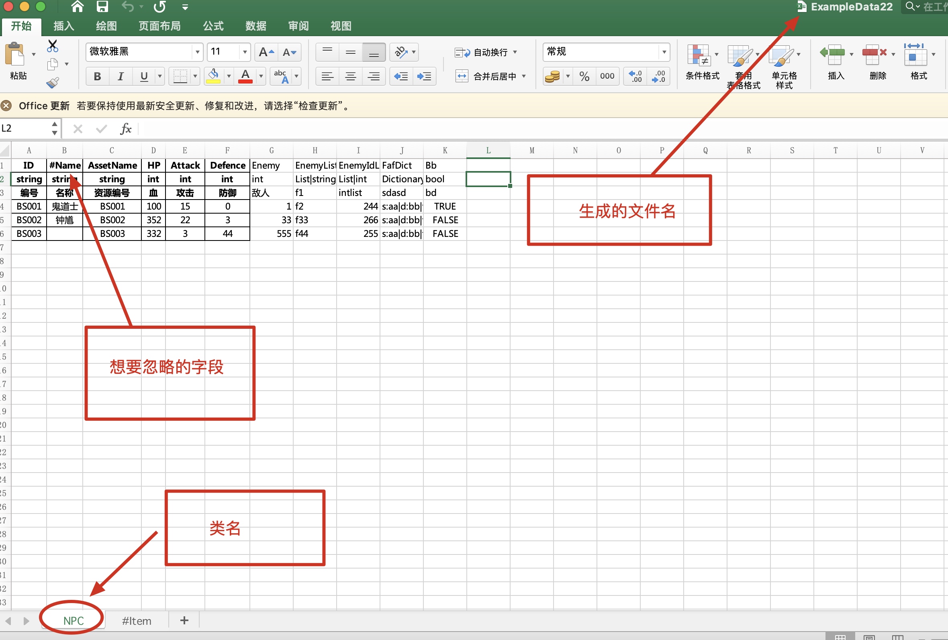Open the number format dropdown 常规
Image resolution: width=948 pixels, height=640 pixels.
tap(664, 52)
